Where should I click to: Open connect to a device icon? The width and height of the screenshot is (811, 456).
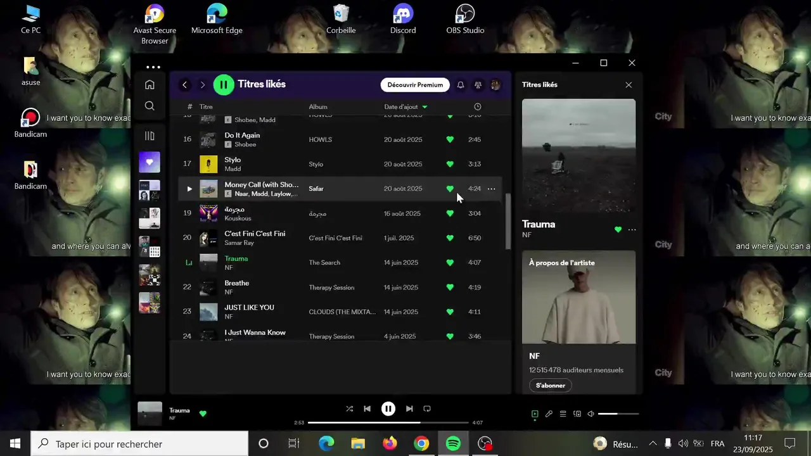pos(577,414)
